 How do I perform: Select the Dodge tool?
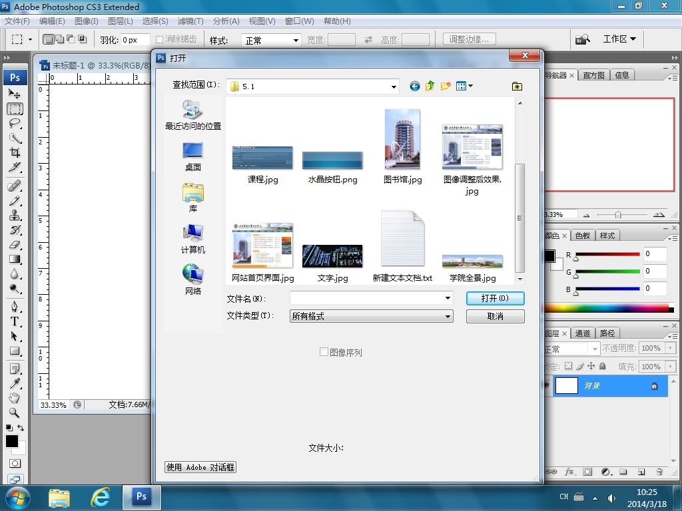[x=15, y=289]
